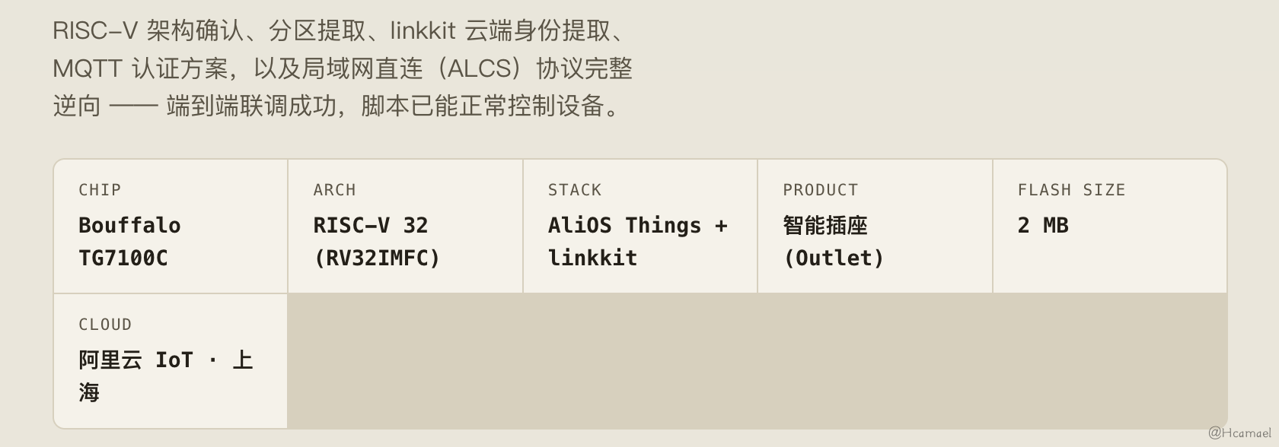Select AliOS Things + linkkit text
Viewport: 1279px width, 447px height.
(x=638, y=242)
